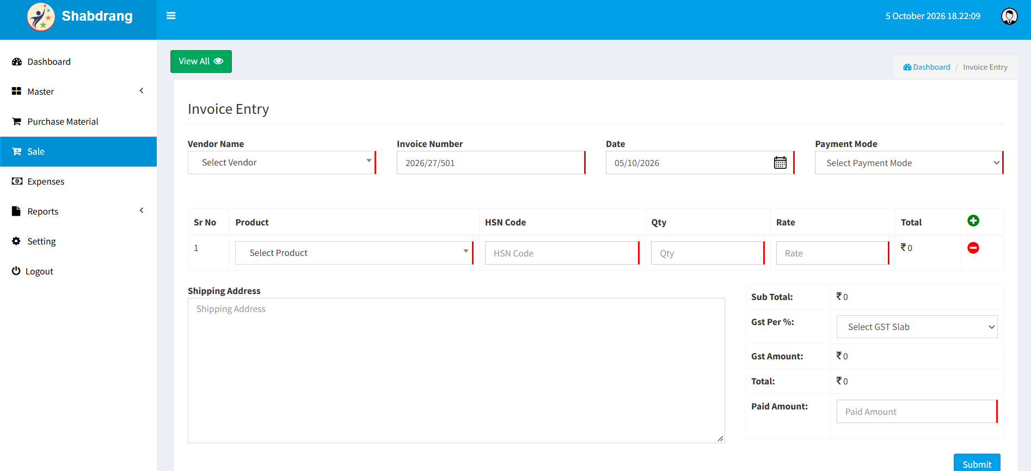1031x471 pixels.
Task: Click the Master grid icon in sidebar
Action: point(16,91)
